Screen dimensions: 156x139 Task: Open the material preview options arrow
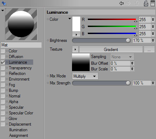click(2, 11)
